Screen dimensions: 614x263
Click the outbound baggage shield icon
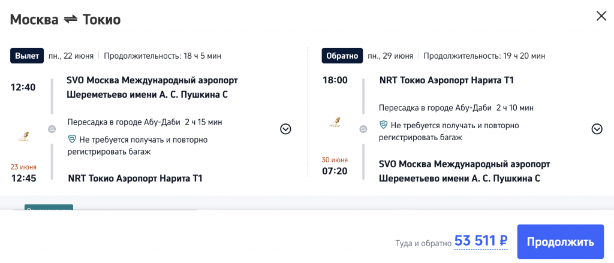point(72,139)
